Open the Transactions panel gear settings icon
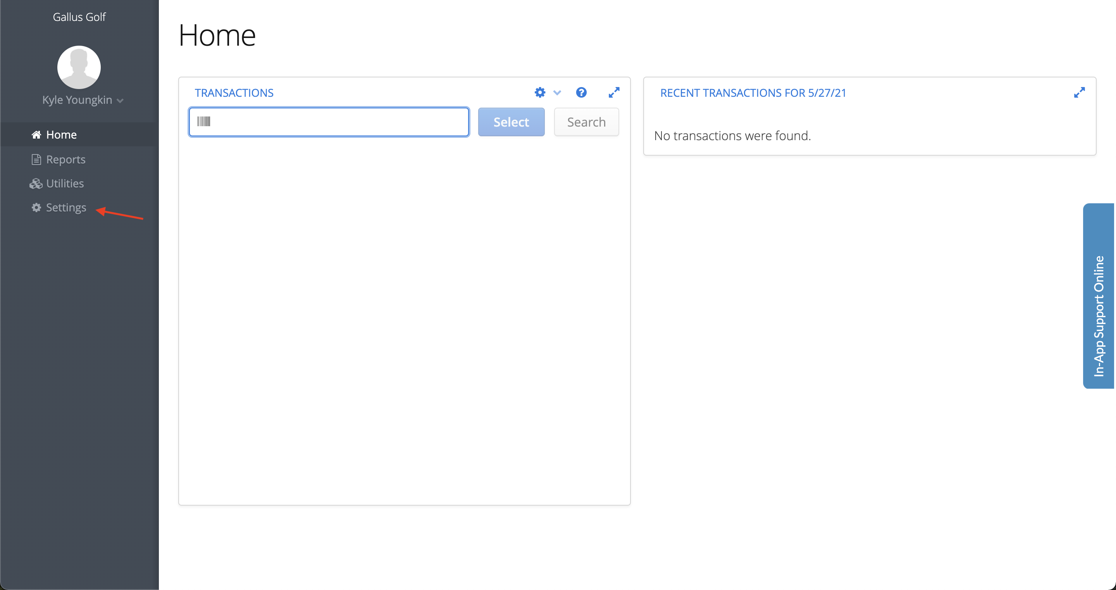The height and width of the screenshot is (590, 1116). click(540, 92)
